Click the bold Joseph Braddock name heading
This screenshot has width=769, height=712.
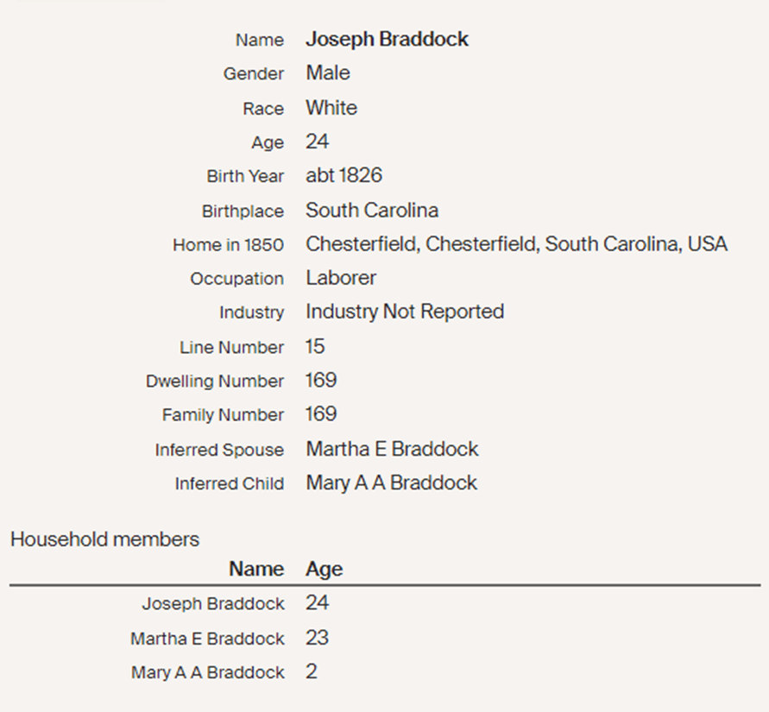tap(387, 40)
